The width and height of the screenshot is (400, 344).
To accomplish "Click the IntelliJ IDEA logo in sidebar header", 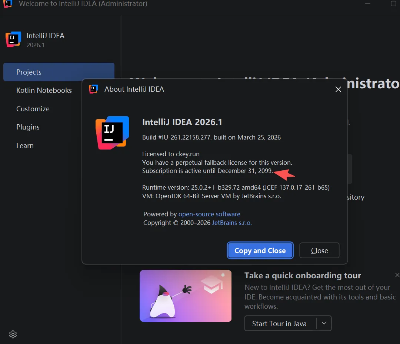I will coord(13,39).
